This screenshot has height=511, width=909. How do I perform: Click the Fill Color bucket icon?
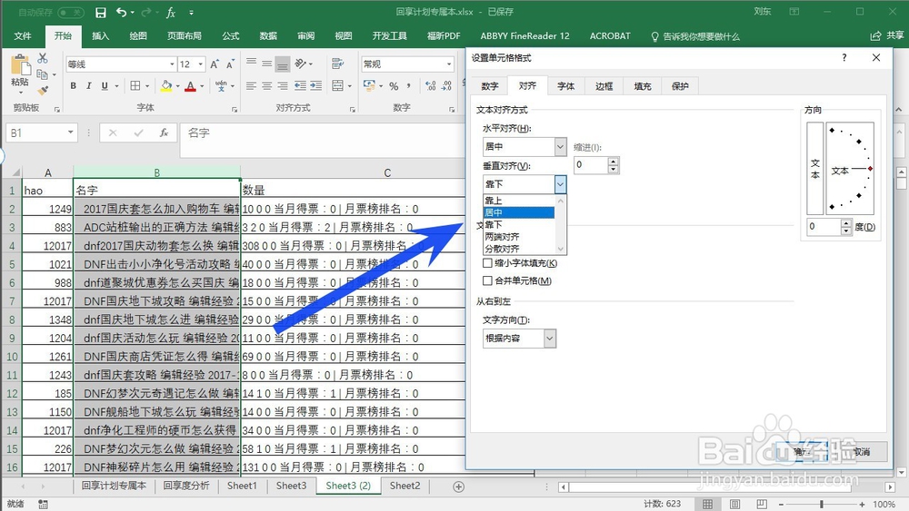point(166,85)
